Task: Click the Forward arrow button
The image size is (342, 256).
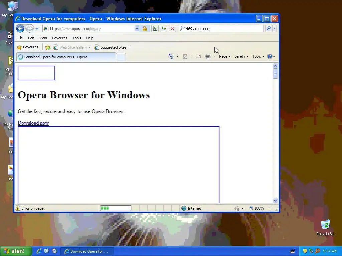Action: (29, 28)
